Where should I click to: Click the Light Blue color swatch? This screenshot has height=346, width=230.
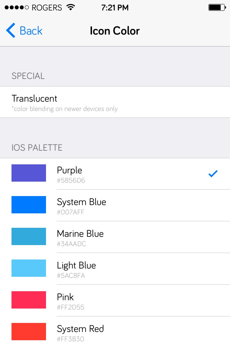29,268
